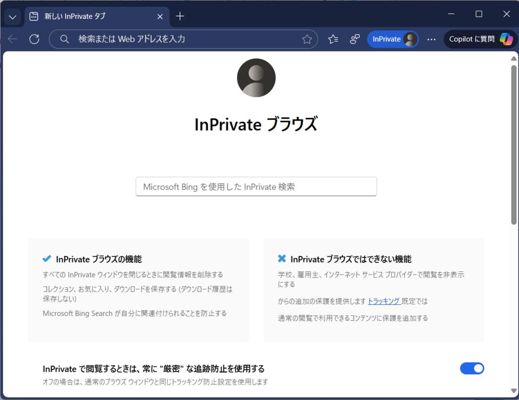This screenshot has width=519, height=400.
Task: Click the search icon in address bar
Action: (x=64, y=39)
